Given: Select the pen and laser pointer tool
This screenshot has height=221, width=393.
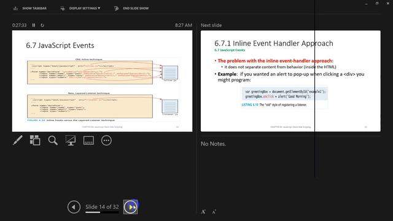Looking at the screenshot, I should (x=18, y=141).
